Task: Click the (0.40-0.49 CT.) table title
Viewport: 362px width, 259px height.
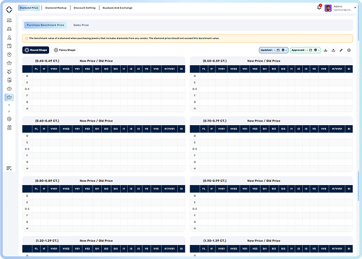Action: 47,61
